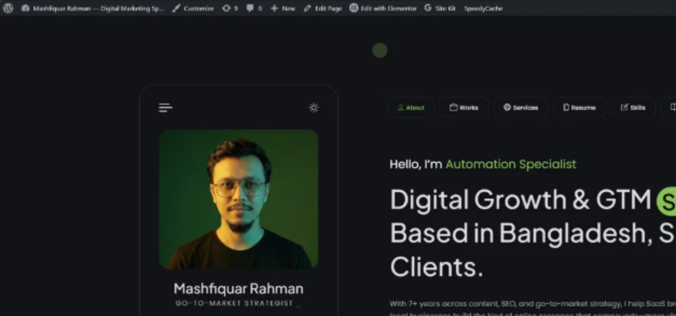This screenshot has height=316, width=676.
Task: Launch Edit with Elementor
Action: click(383, 8)
